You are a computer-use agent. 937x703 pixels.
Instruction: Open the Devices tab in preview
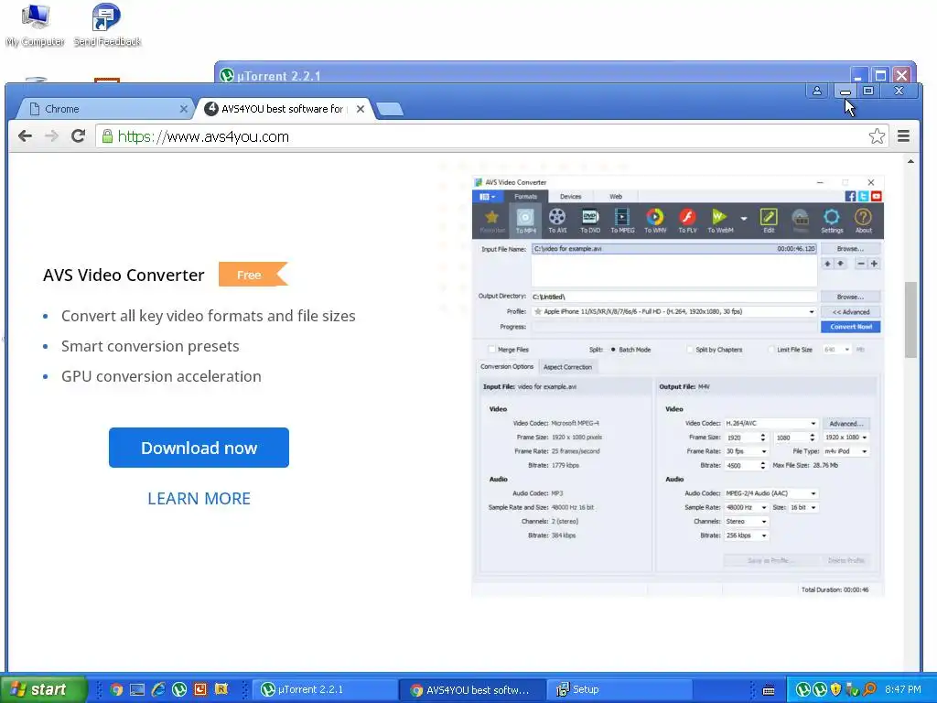pyautogui.click(x=570, y=196)
